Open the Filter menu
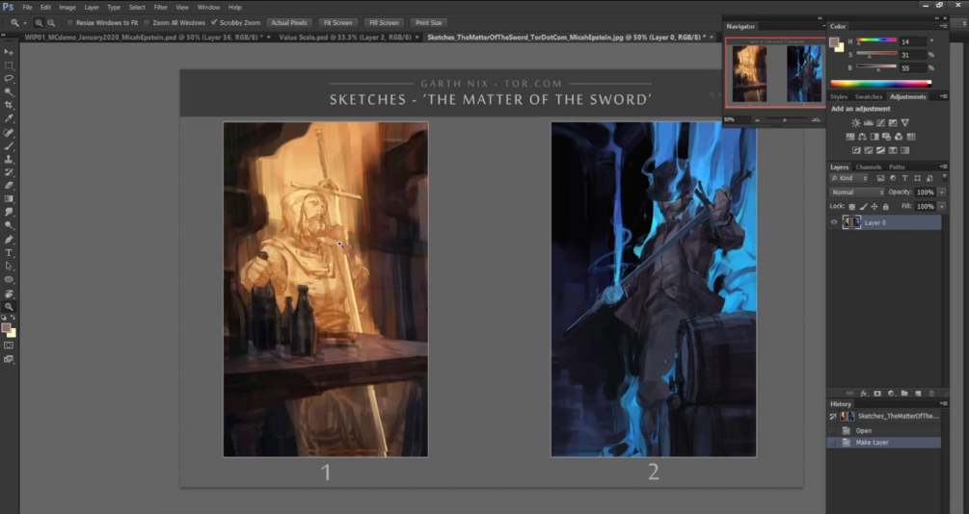The width and height of the screenshot is (969, 514). (x=161, y=8)
